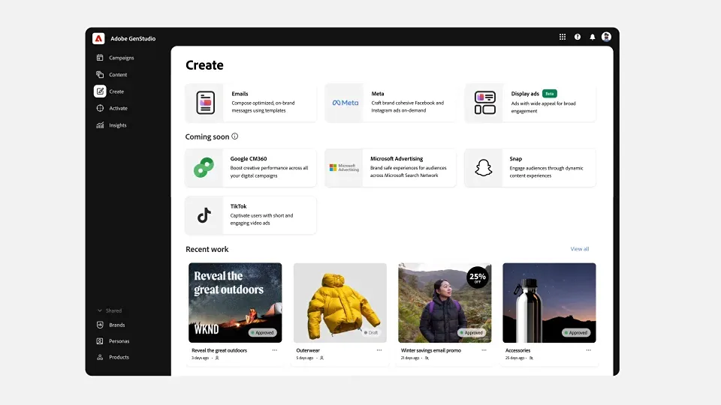Open more options for Winter savings email promo
Viewport: 721px width, 405px height.
(x=484, y=350)
